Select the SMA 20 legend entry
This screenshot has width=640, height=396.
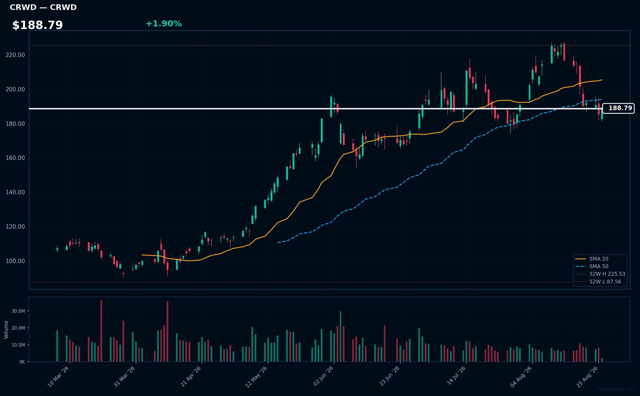599,259
